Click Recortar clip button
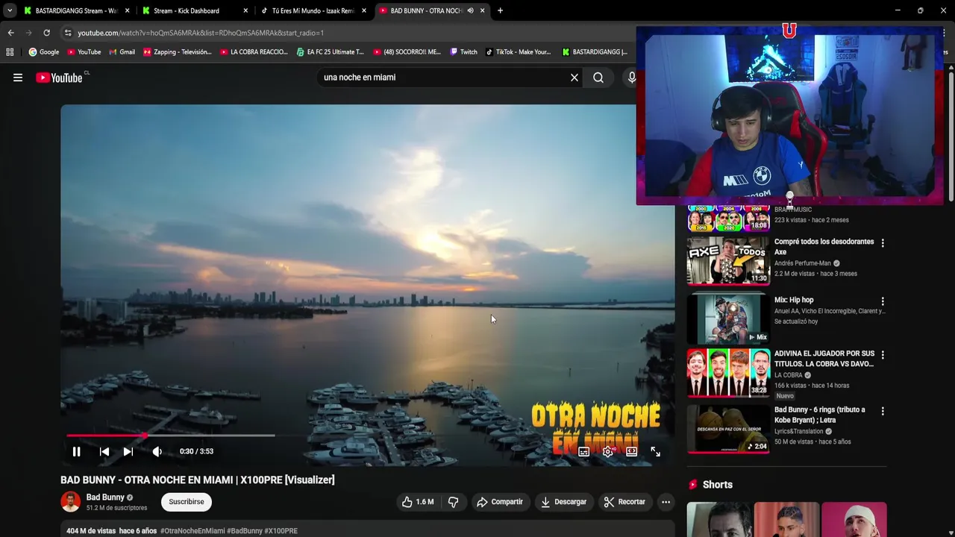This screenshot has height=537, width=955. click(624, 502)
